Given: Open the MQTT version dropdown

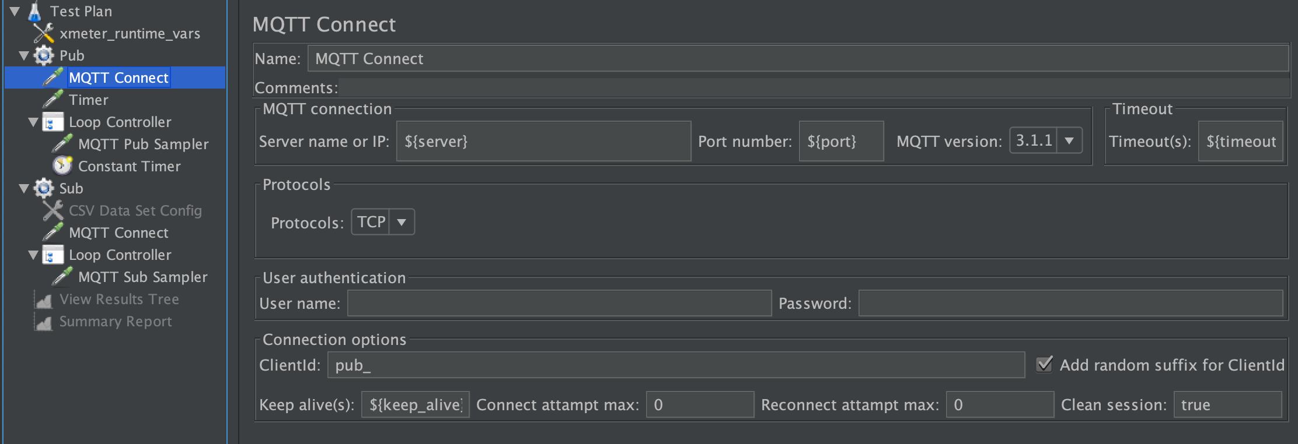Looking at the screenshot, I should [1070, 140].
